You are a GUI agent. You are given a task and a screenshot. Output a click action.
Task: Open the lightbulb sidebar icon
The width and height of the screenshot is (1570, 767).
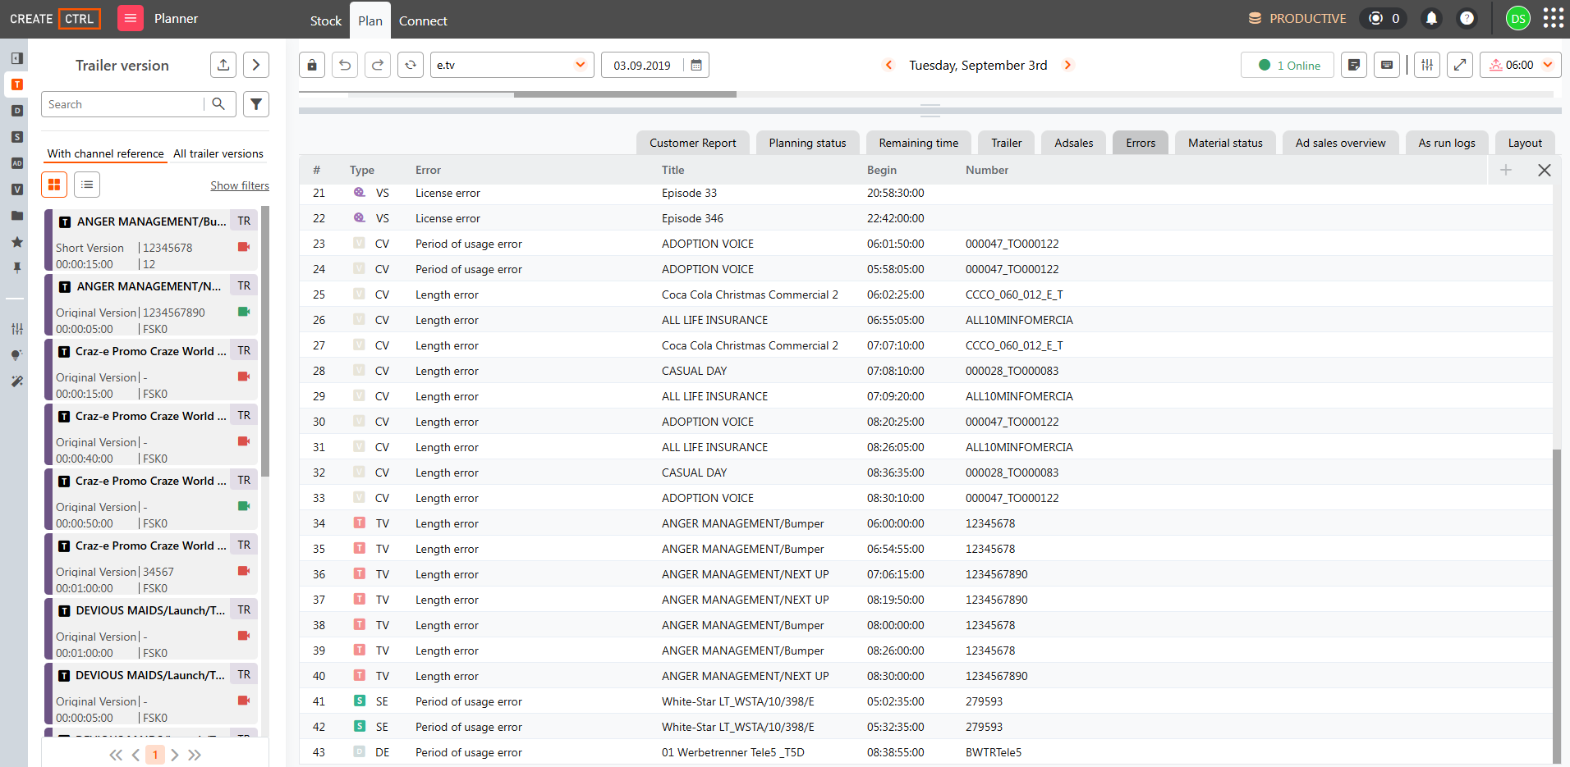pyautogui.click(x=17, y=355)
